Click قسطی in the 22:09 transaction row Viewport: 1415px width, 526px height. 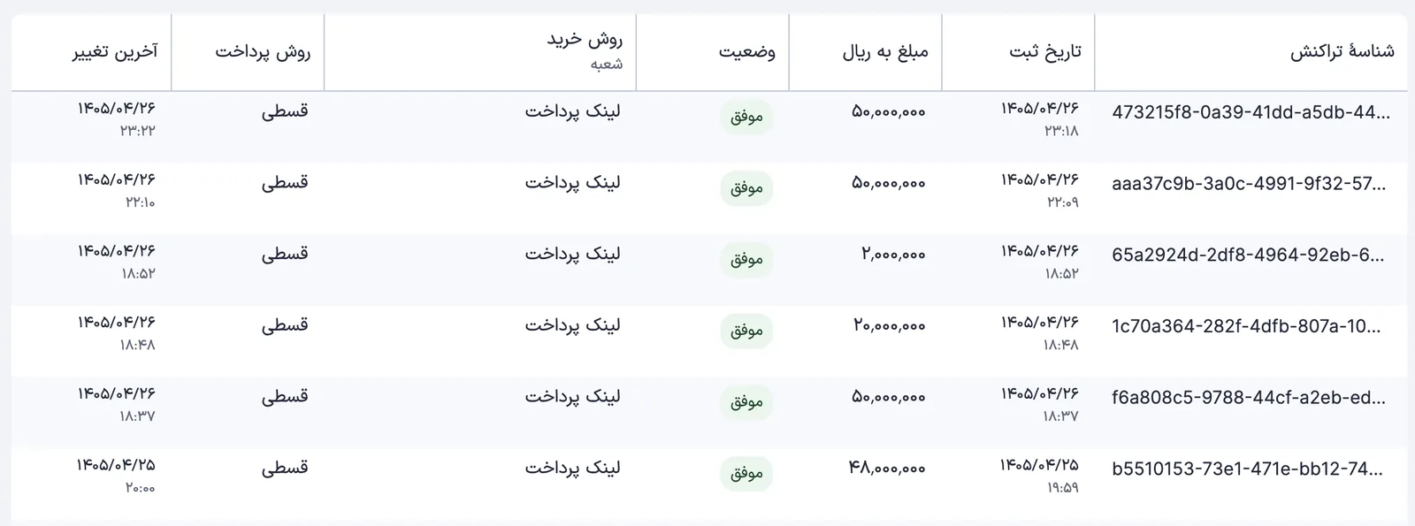click(x=285, y=182)
